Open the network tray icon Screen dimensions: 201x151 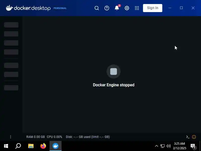pyautogui.click(x=163, y=146)
